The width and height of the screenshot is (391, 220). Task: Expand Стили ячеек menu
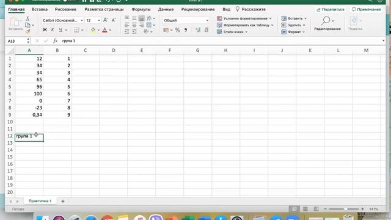click(232, 32)
